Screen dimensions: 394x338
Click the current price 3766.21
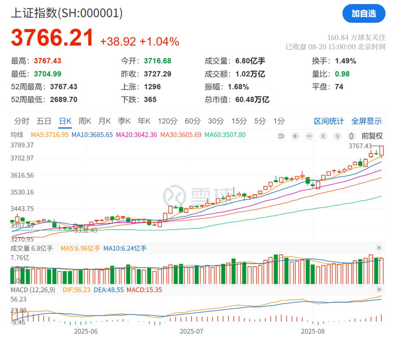pyautogui.click(x=52, y=38)
